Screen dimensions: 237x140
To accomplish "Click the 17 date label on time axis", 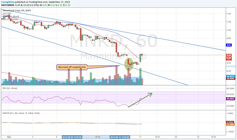I will [x=140, y=137].
